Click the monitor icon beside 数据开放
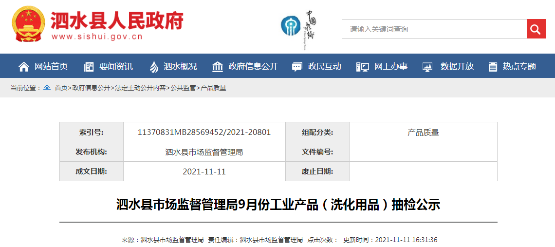 tap(427, 67)
